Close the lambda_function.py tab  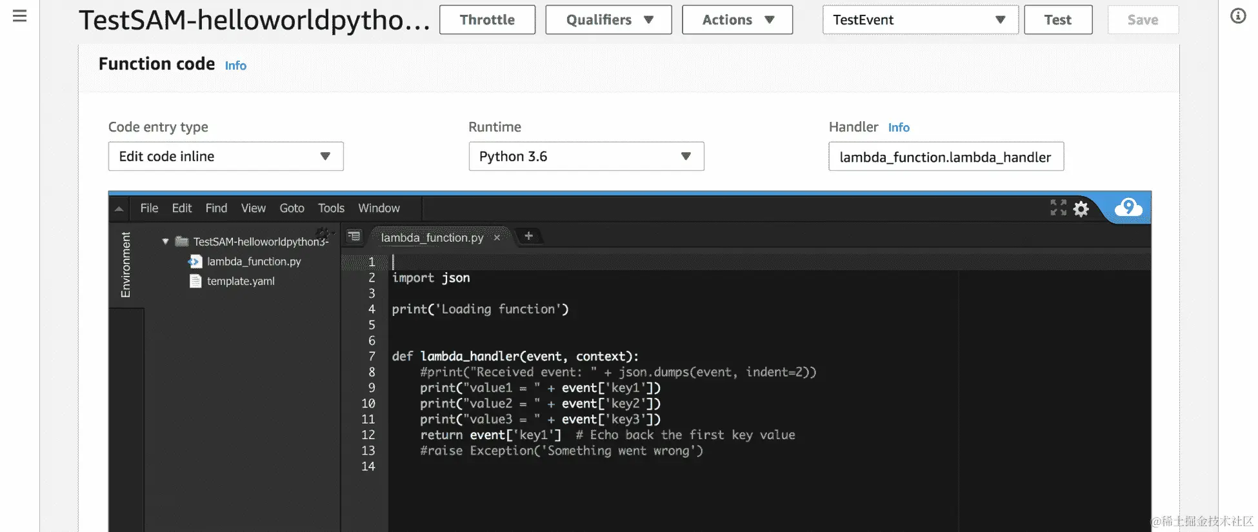497,237
